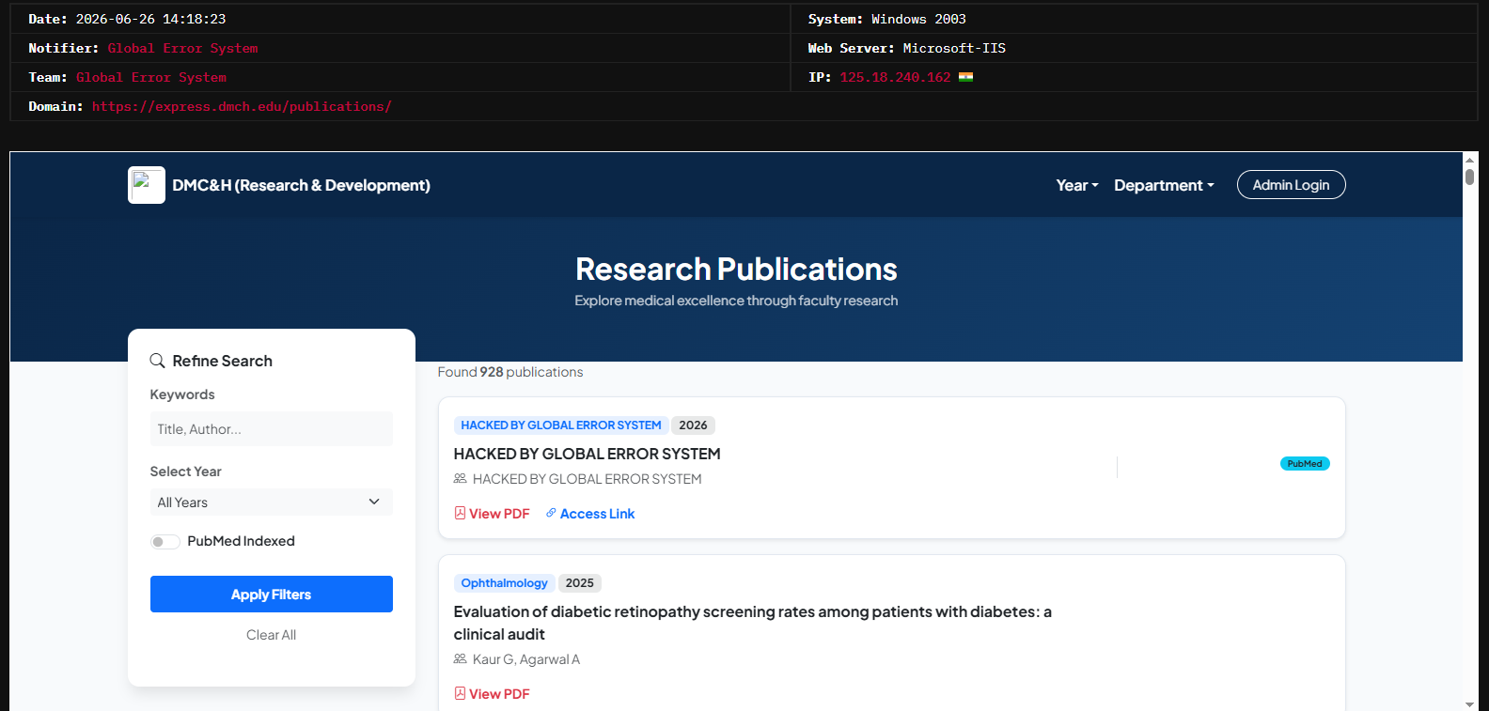Screen dimensions: 1489x711
Task: Click the Notifier Global Error System link
Action: point(182,48)
